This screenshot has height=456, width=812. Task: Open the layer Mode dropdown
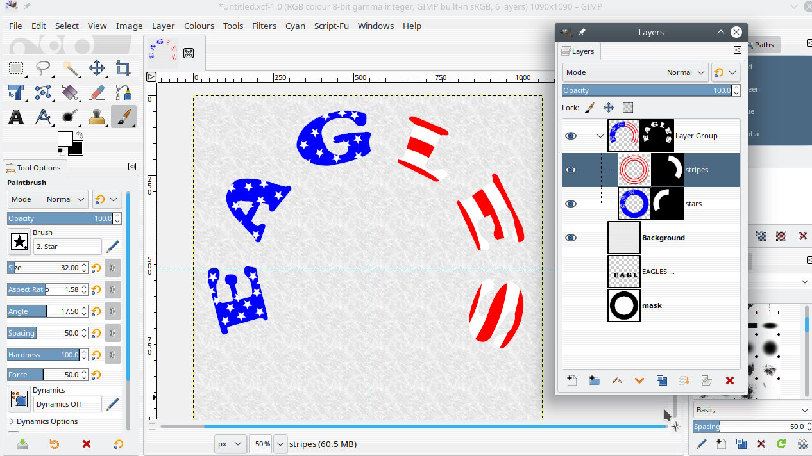click(x=635, y=72)
